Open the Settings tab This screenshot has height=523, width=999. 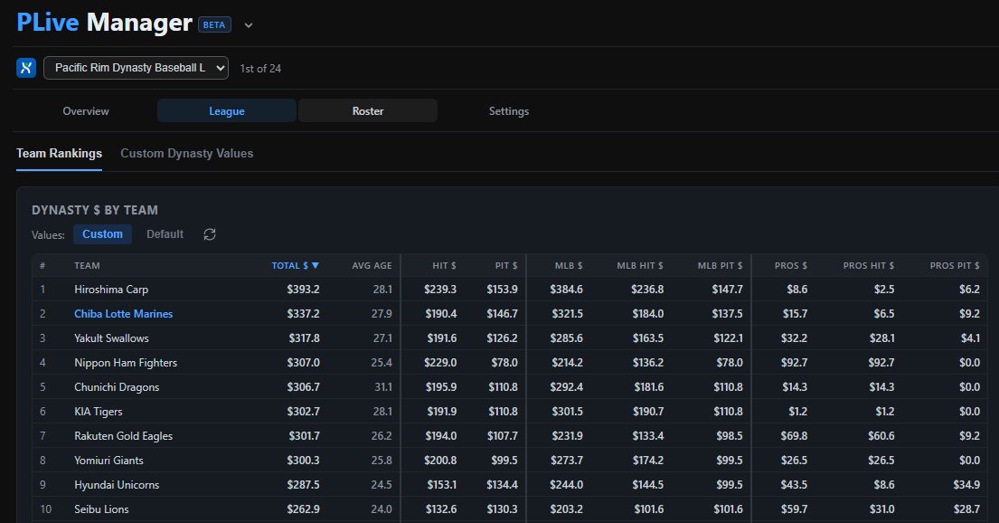[508, 111]
